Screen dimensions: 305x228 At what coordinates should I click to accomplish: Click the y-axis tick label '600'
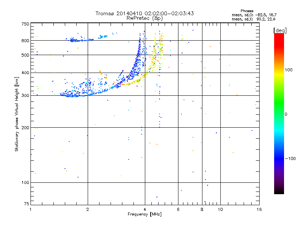point(25,41)
